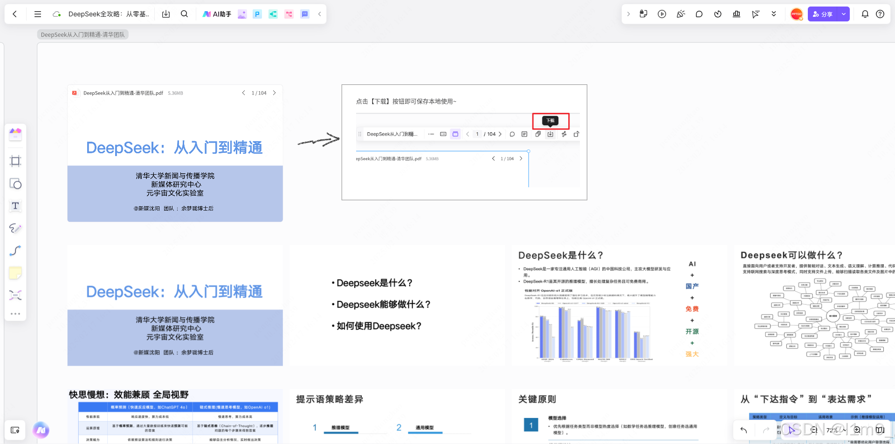
Task: Select the mind map tool in the left toolbar
Action: click(x=15, y=295)
